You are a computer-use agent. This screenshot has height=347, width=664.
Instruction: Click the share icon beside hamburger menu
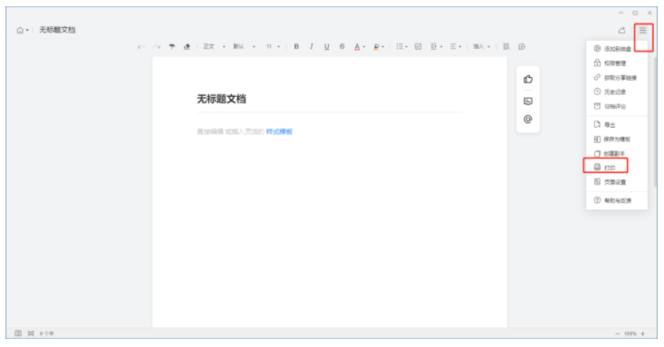(621, 30)
